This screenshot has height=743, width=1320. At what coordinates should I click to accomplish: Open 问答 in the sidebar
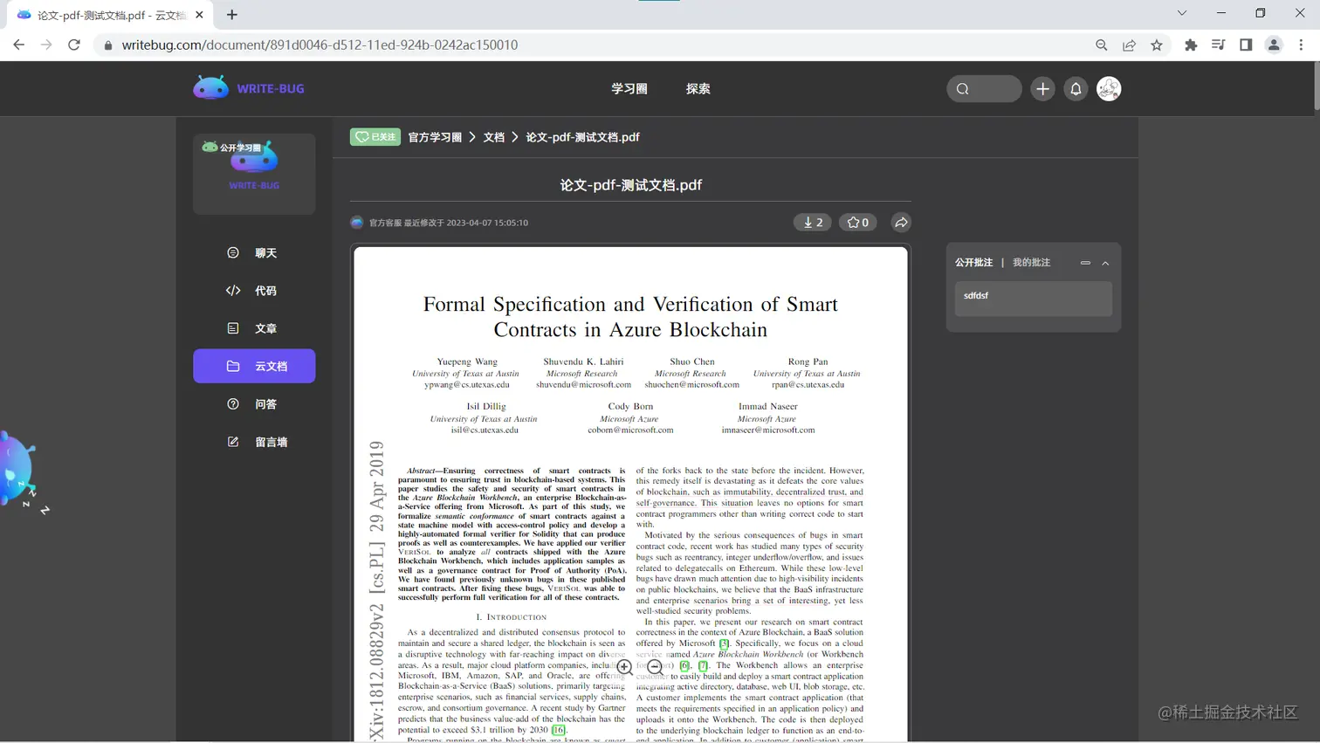254,404
